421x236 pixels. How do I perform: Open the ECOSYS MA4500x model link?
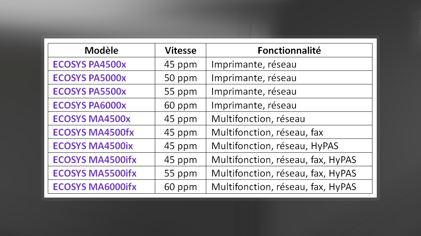click(x=92, y=119)
